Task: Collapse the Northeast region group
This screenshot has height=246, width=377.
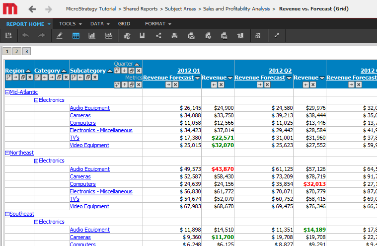Action: pos(7,153)
